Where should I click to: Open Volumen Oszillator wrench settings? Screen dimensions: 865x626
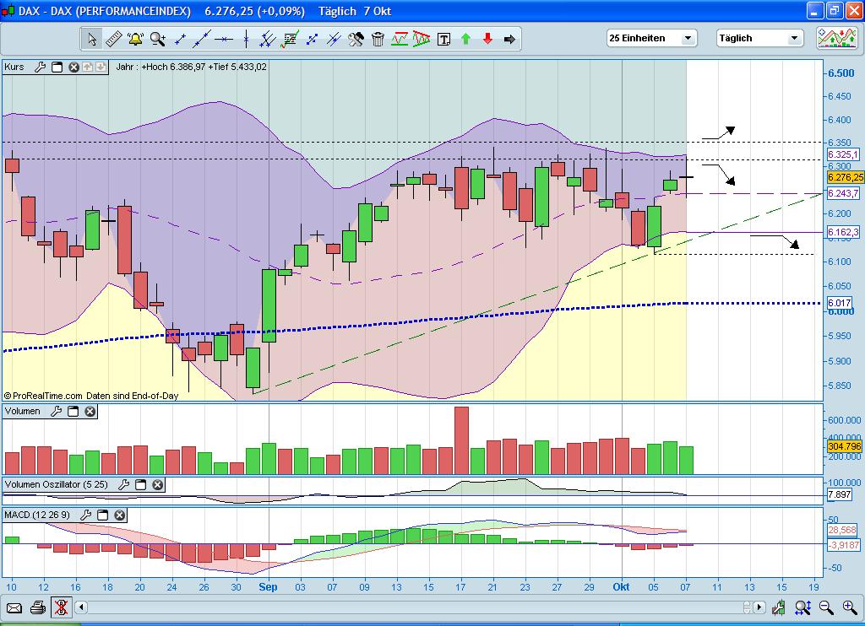point(123,484)
